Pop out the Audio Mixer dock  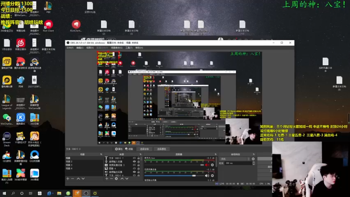(x=215, y=155)
